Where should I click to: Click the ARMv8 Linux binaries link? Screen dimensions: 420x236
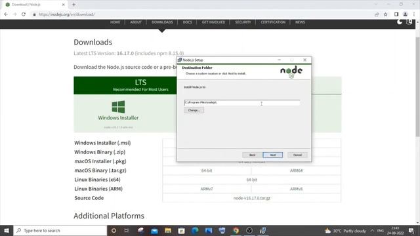click(x=296, y=189)
